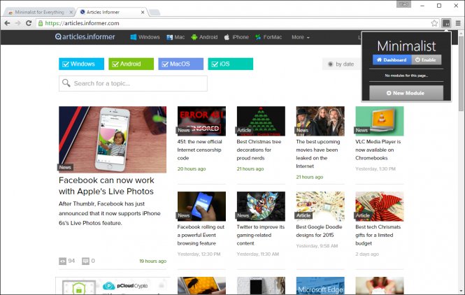Open VLC Media Player Chromebooks article link
This screenshot has height=295, width=465.
378,150
